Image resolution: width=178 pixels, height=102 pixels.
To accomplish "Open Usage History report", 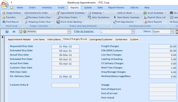I will [x=12, y=13].
